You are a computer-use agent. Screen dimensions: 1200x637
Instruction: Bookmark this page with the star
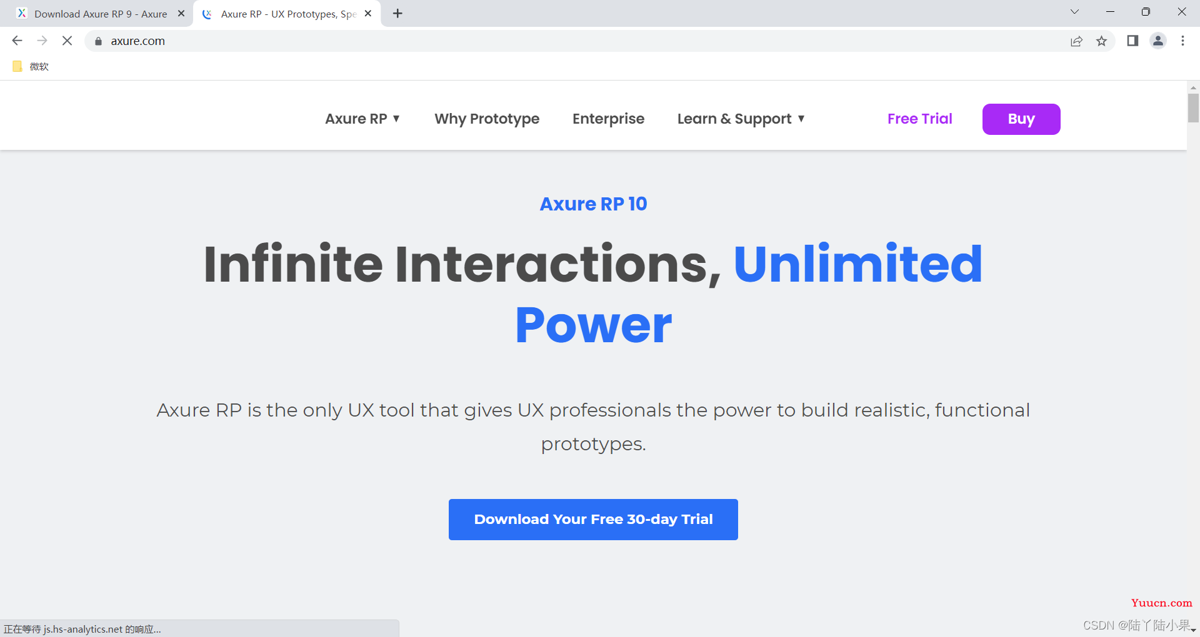click(1101, 41)
